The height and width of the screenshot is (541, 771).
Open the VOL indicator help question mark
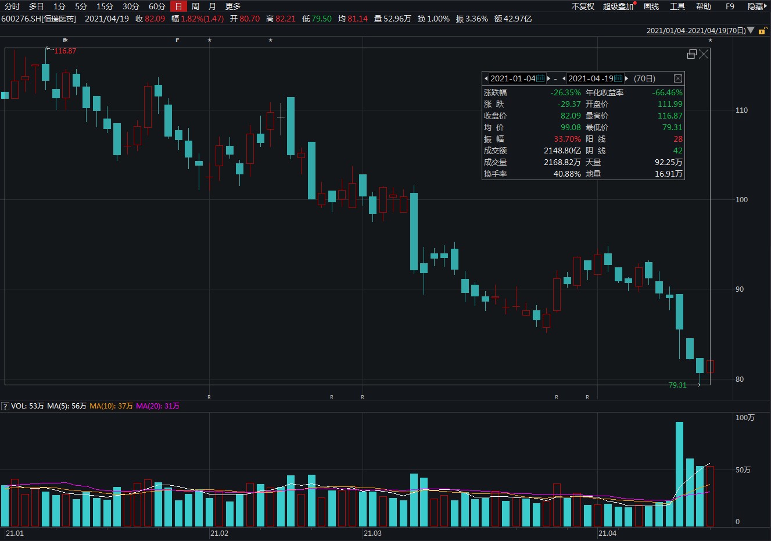[x=5, y=407]
